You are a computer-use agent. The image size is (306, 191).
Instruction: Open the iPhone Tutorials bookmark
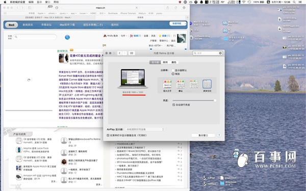point(128,13)
